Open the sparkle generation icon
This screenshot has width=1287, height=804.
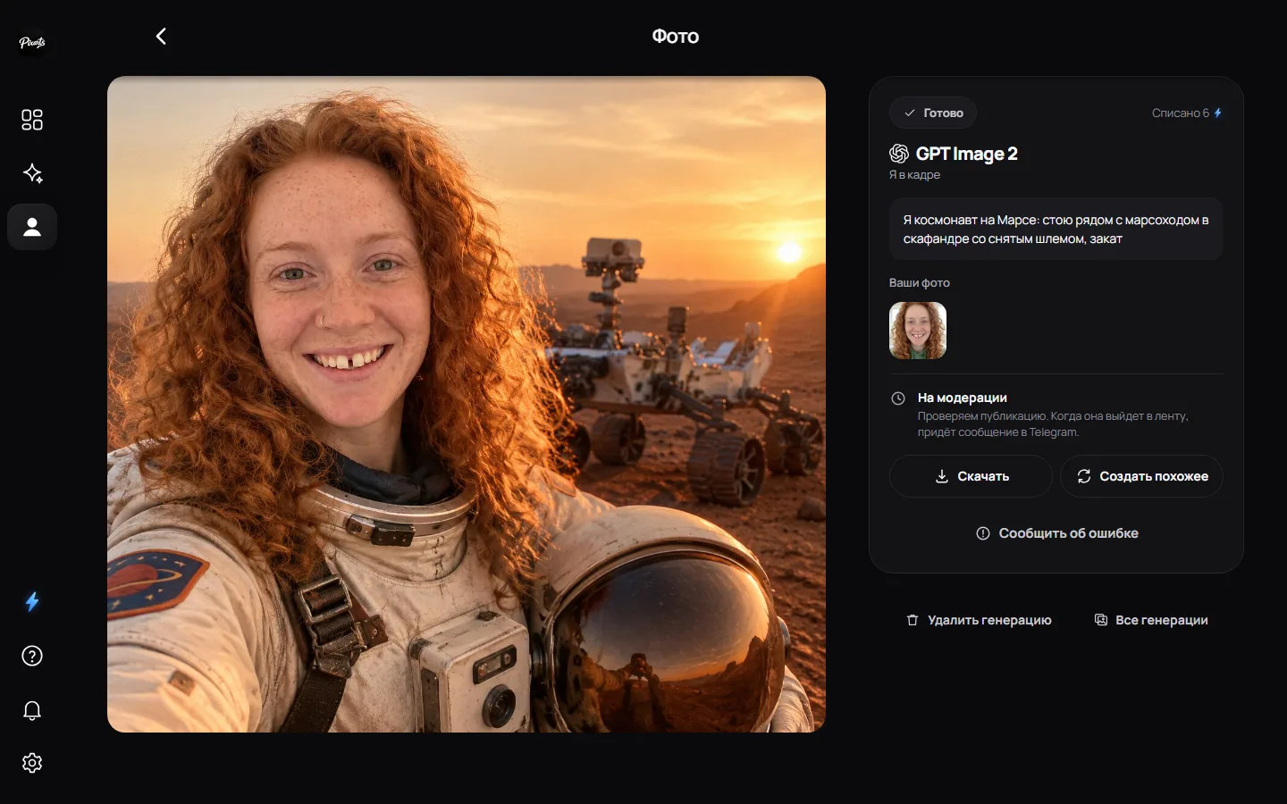coord(32,173)
